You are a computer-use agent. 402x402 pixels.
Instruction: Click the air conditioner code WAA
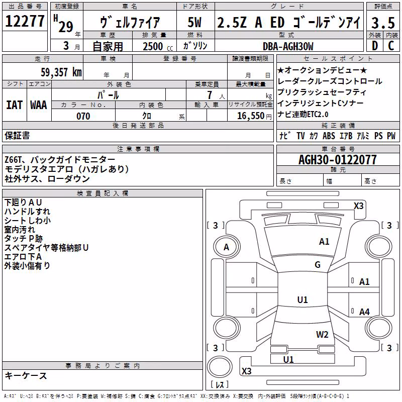(39, 105)
